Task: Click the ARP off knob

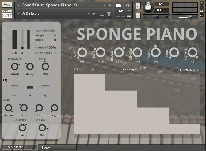Action: click(x=82, y=52)
